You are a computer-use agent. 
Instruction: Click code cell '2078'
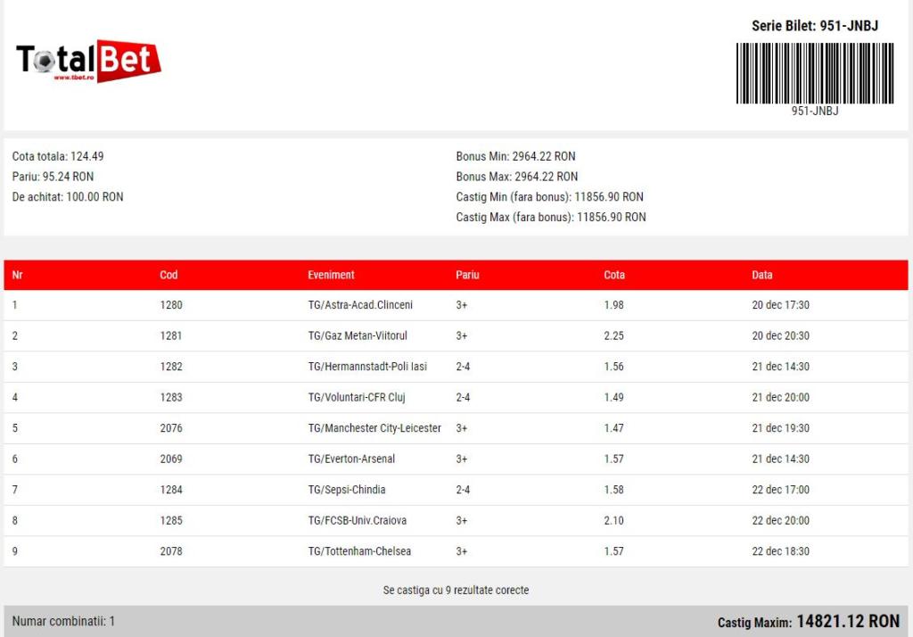pyautogui.click(x=171, y=551)
